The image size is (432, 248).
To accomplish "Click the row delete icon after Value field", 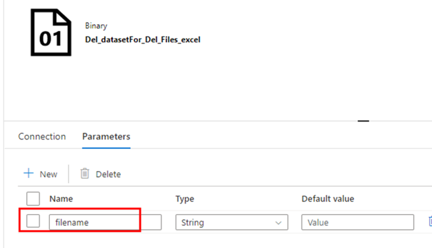I will 430,221.
